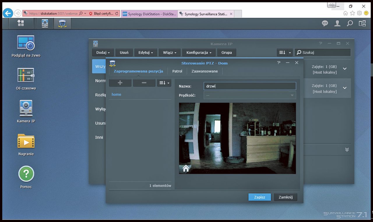Expand the second Zajęte camera entry chevron
Image resolution: width=373 pixels, height=222 pixels.
(x=345, y=88)
